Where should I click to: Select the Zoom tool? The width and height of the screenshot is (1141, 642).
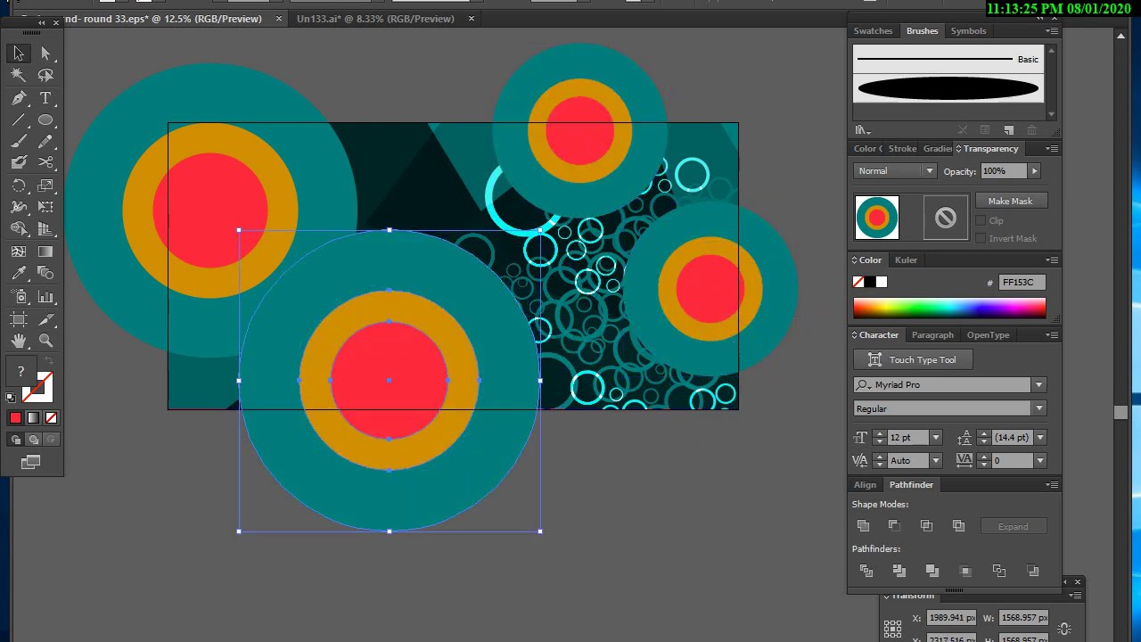(x=45, y=341)
